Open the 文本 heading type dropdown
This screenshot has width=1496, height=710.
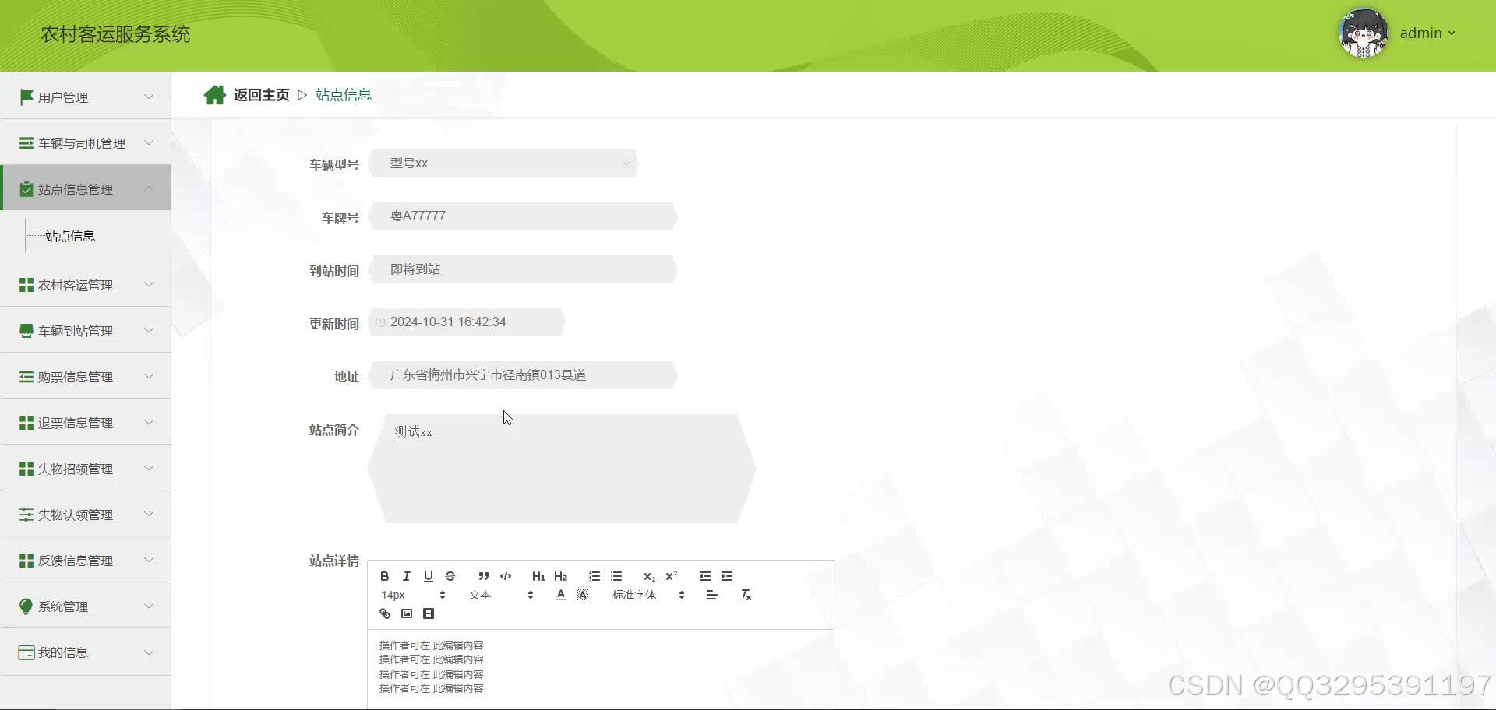(x=501, y=595)
